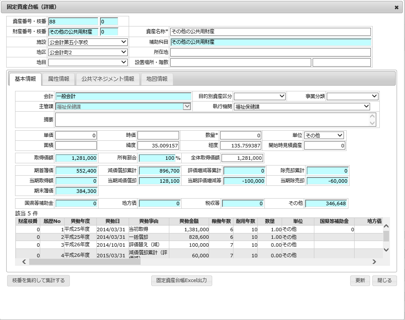Focus the 地方債 input field

coord(160,203)
